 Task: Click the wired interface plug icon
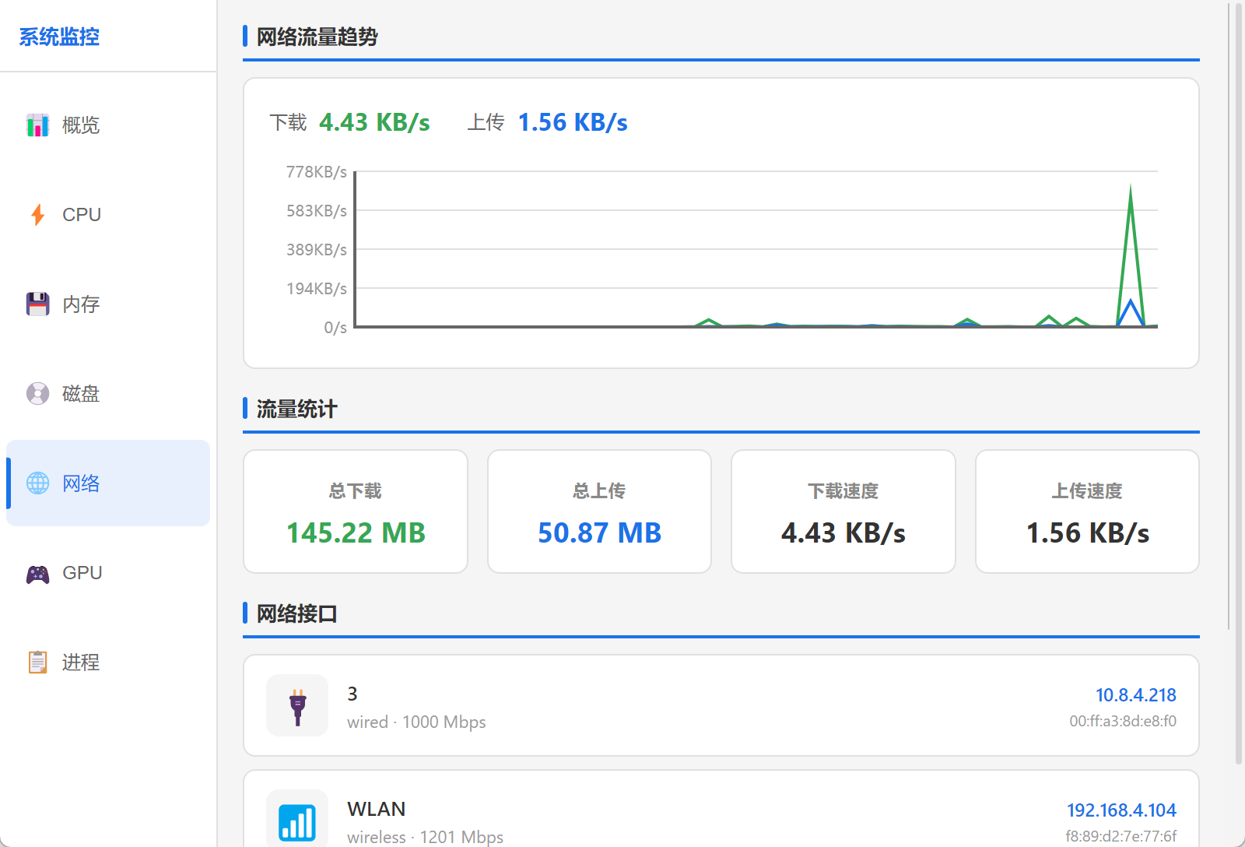tap(297, 705)
